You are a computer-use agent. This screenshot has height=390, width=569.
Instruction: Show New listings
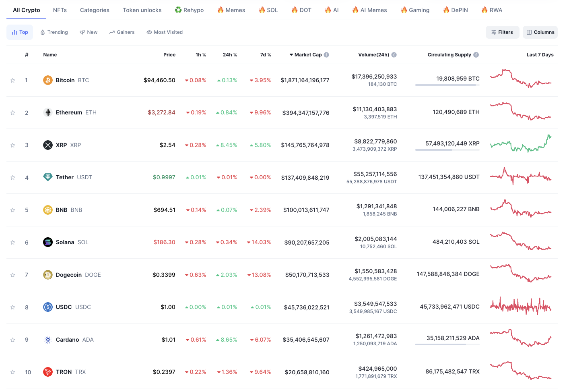click(x=89, y=32)
